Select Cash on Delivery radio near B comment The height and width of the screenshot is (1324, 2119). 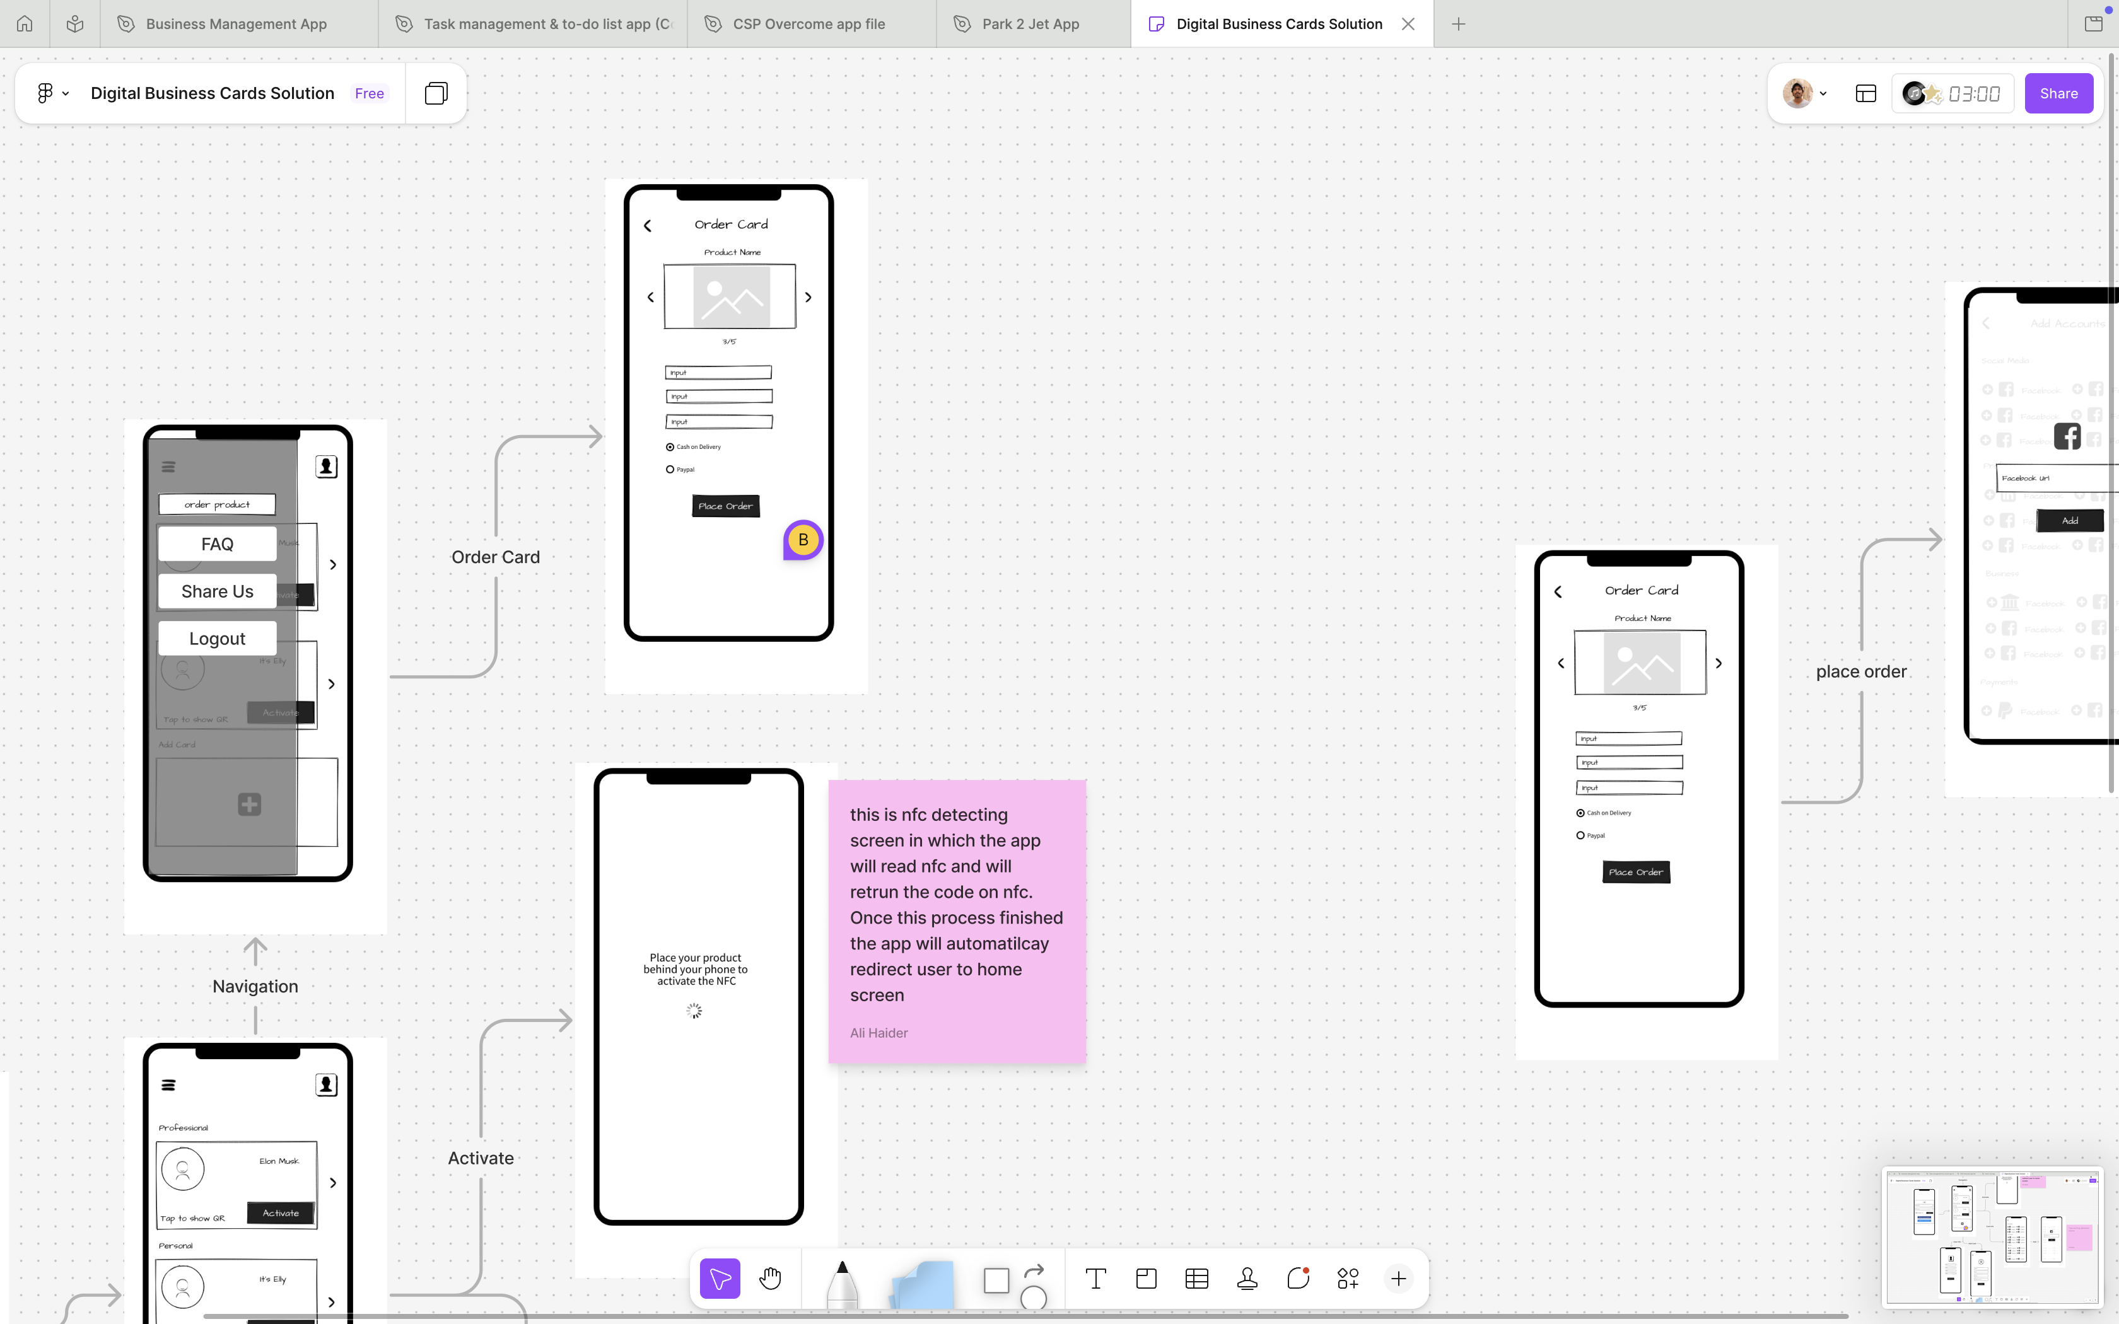pos(670,448)
